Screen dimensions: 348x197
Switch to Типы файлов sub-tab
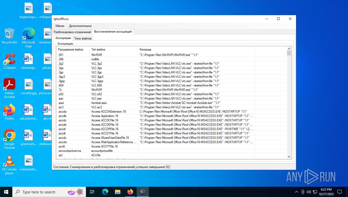83,38
